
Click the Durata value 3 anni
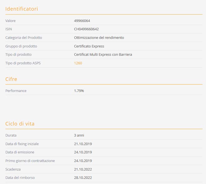79,135
